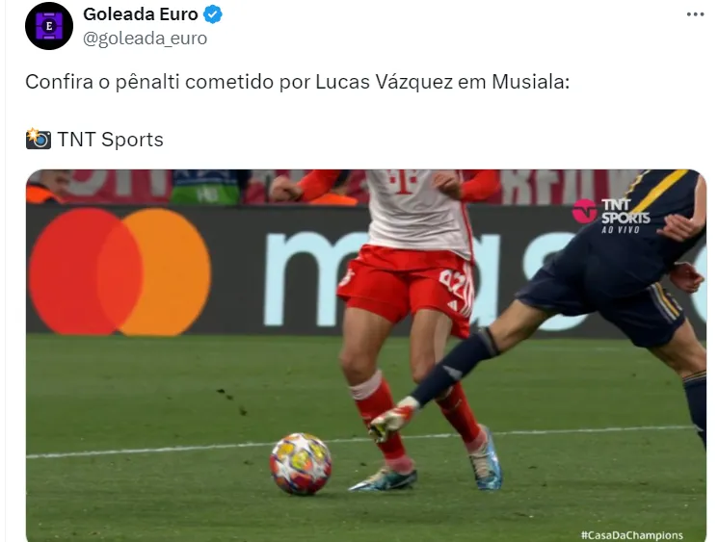Image resolution: width=718 pixels, height=542 pixels.
Task: Click the AO VIVO live label
Action: pos(621,229)
